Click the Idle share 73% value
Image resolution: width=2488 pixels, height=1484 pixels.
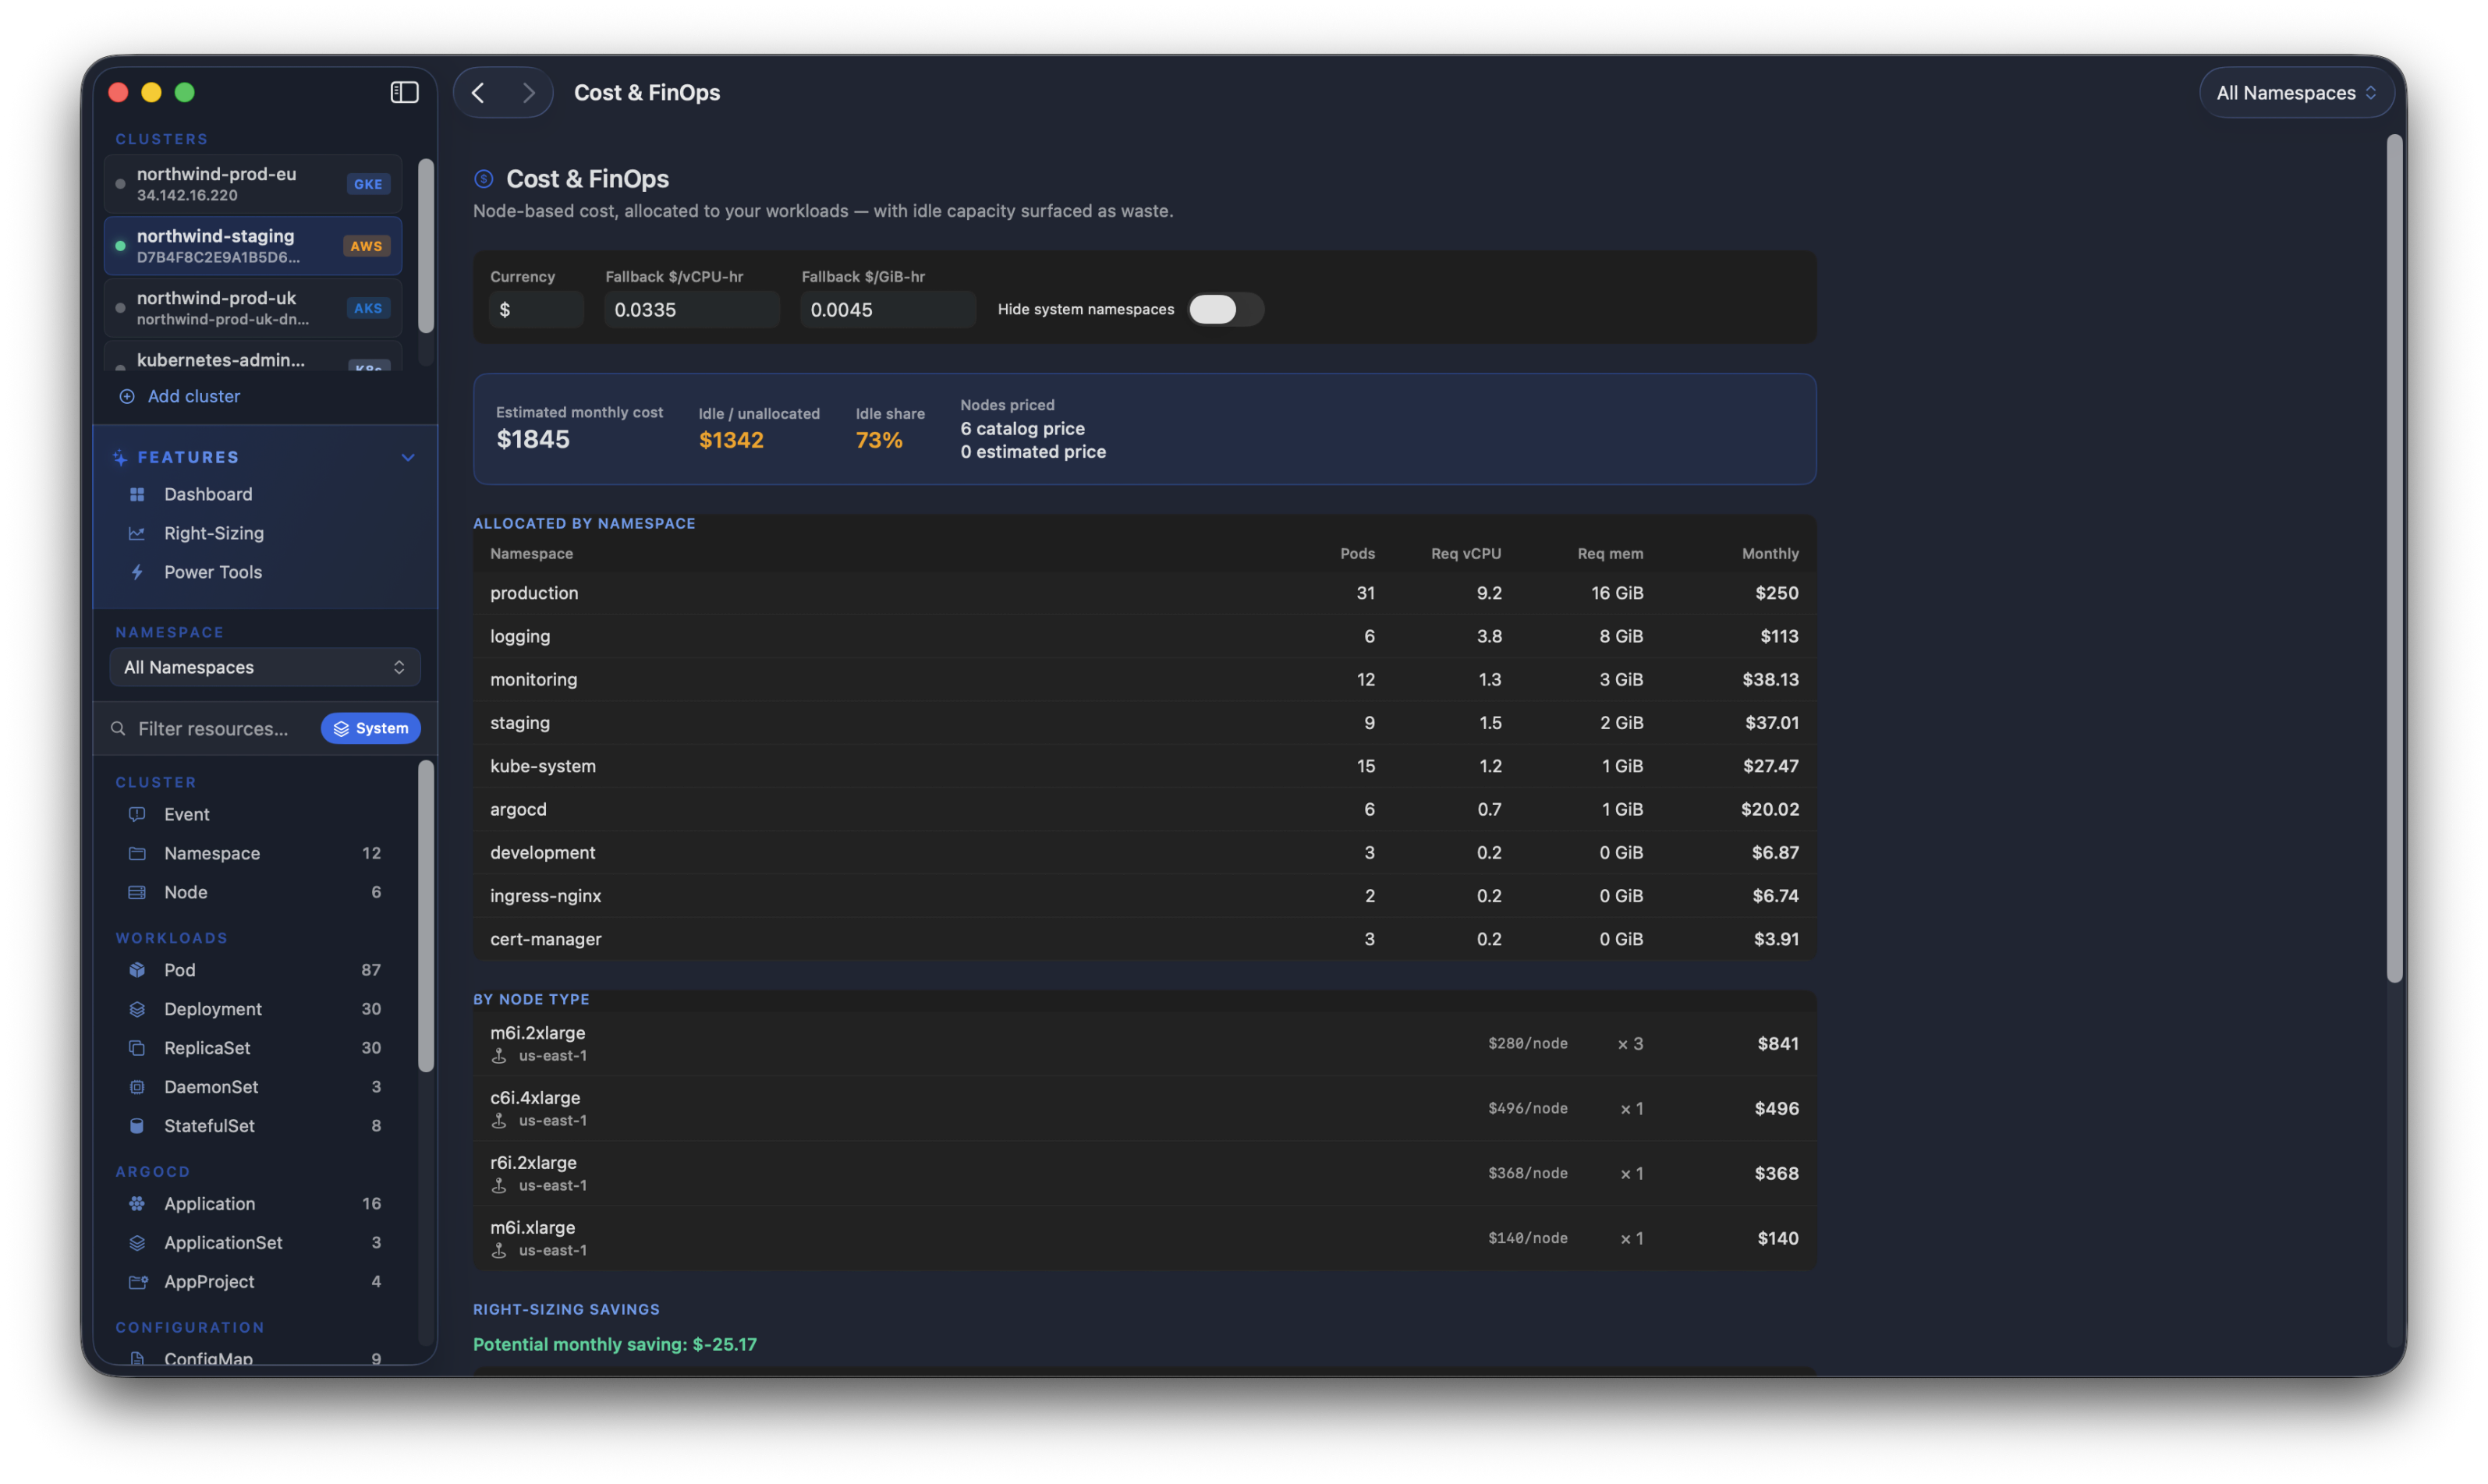click(x=878, y=440)
